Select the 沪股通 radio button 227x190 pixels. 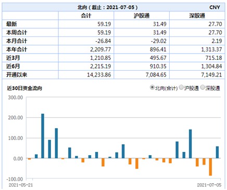(181, 87)
